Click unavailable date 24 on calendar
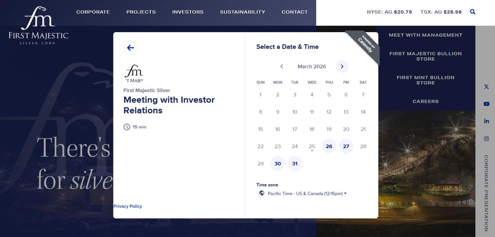The width and height of the screenshot is (495, 237). coord(295,146)
